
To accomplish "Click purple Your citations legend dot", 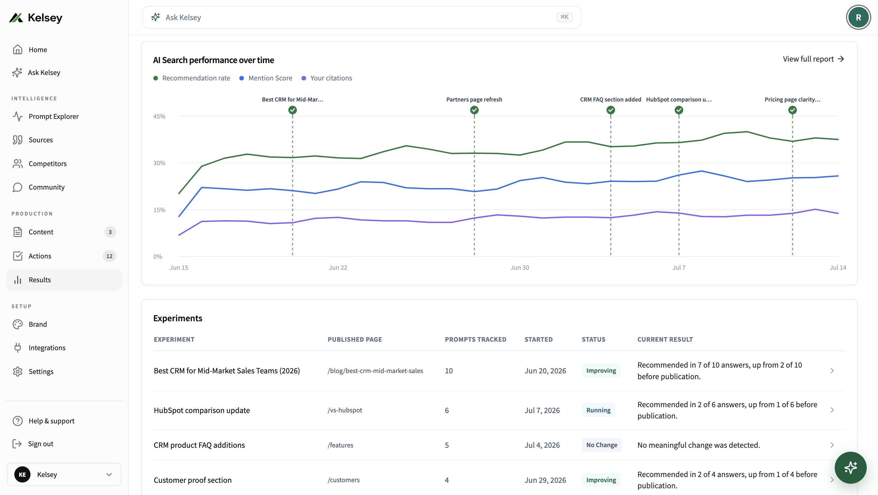I will [x=304, y=78].
